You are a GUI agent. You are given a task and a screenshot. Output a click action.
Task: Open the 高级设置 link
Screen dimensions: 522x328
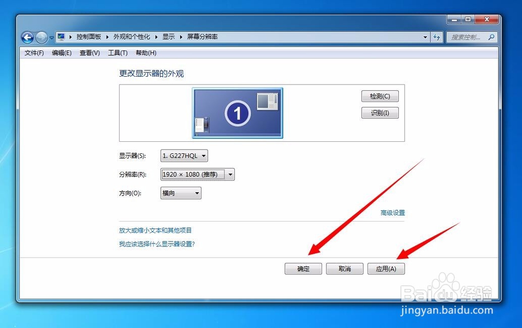pyautogui.click(x=393, y=213)
